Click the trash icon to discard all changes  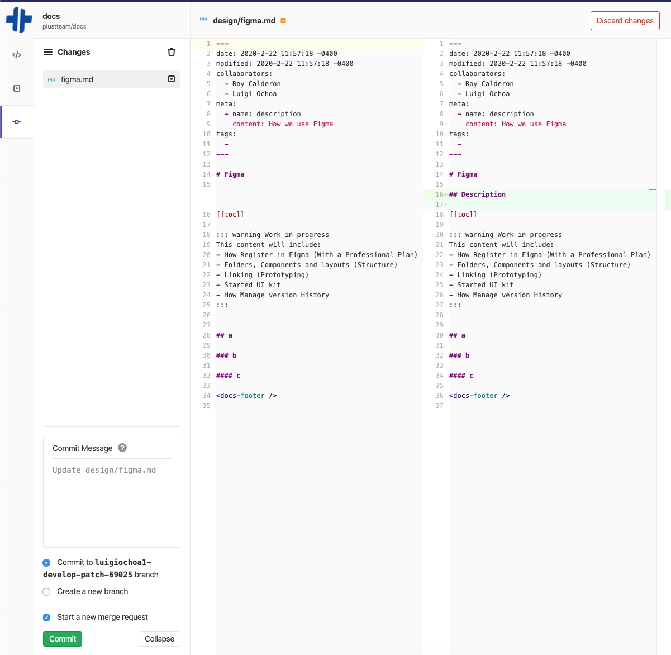click(172, 52)
